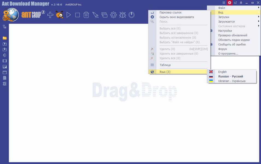The image size is (261, 164).
Task: Select the documents category in sidebar
Action: (5, 78)
